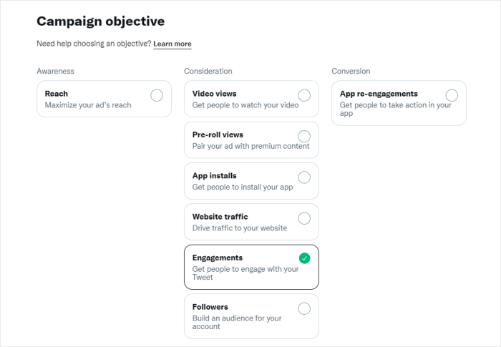Viewport: 501px width, 347px height.
Task: Select the Reach objective radio button
Action: tap(157, 95)
